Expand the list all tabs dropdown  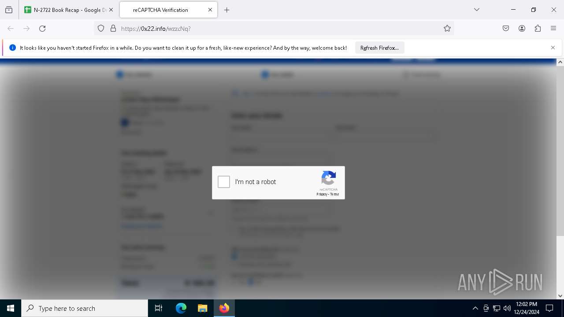(476, 10)
